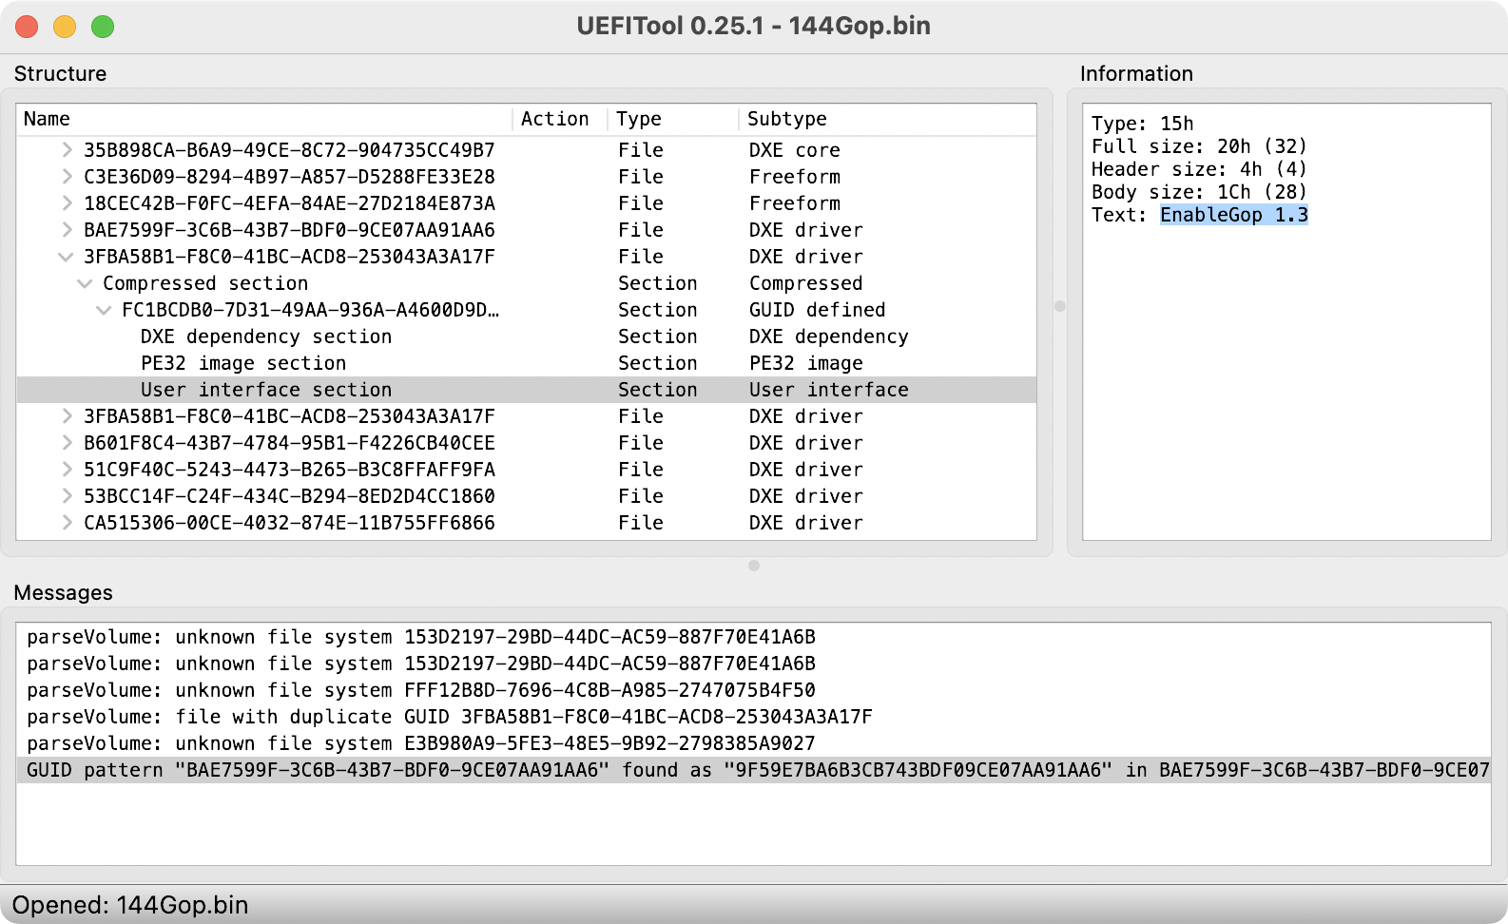Select the BAE7599F-3C6B-43B7-BDF0-9CE07AA91AA6 file name
This screenshot has width=1508, height=924.
pyautogui.click(x=289, y=230)
